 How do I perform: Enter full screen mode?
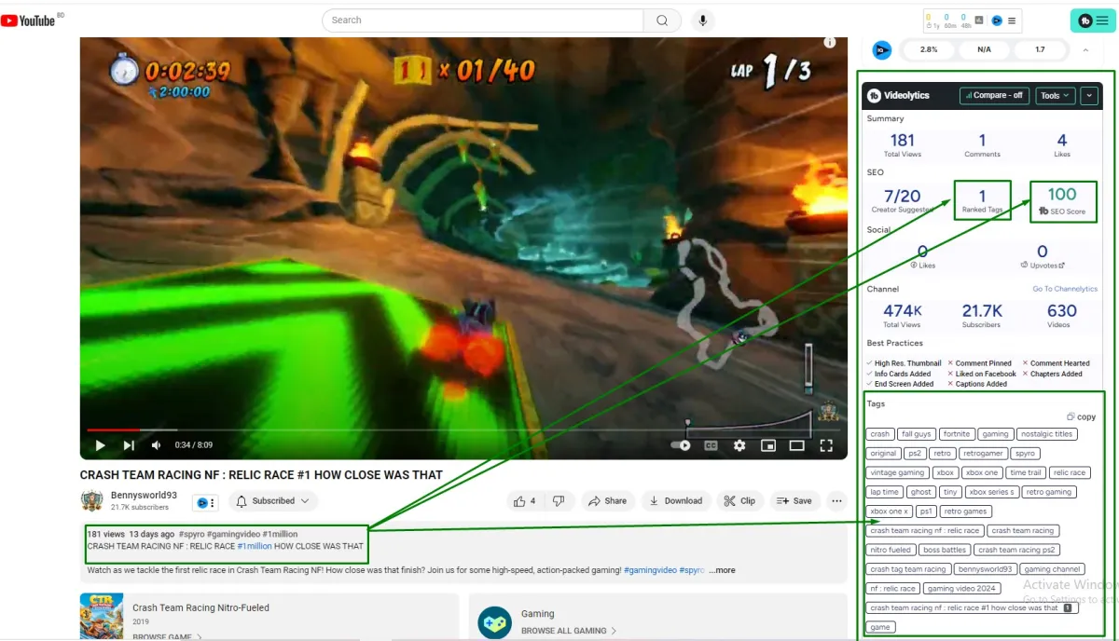[x=825, y=446]
